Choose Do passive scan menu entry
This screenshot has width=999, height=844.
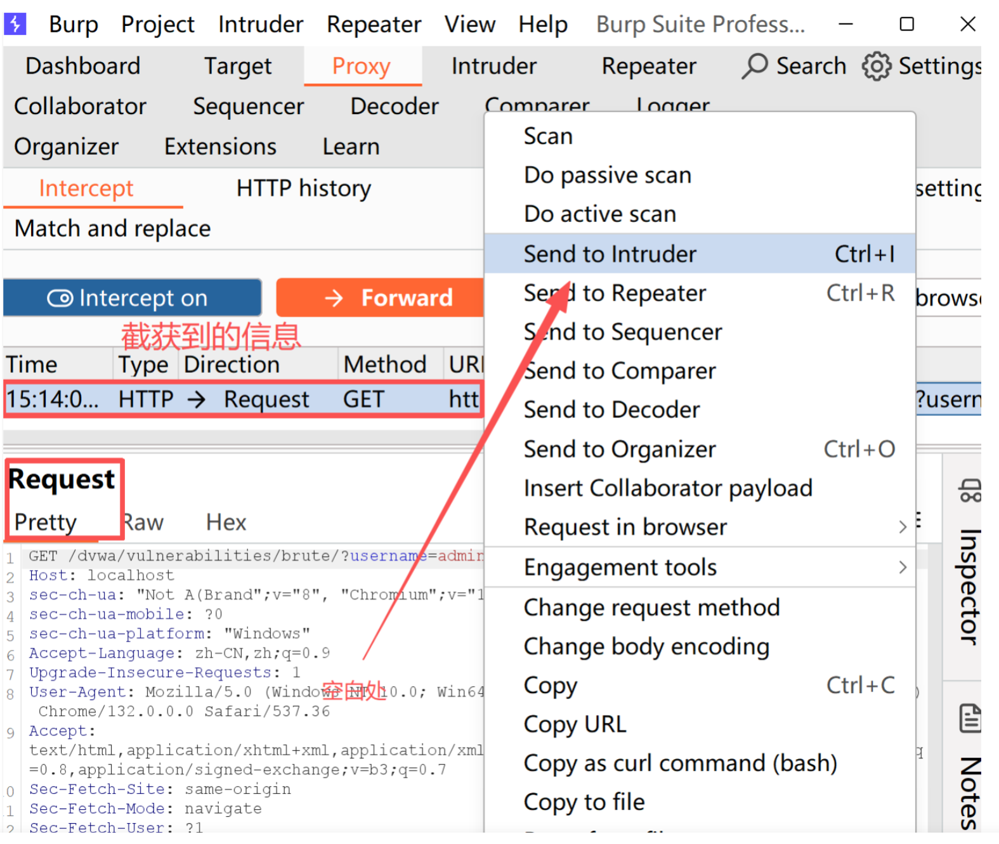pyautogui.click(x=700, y=175)
